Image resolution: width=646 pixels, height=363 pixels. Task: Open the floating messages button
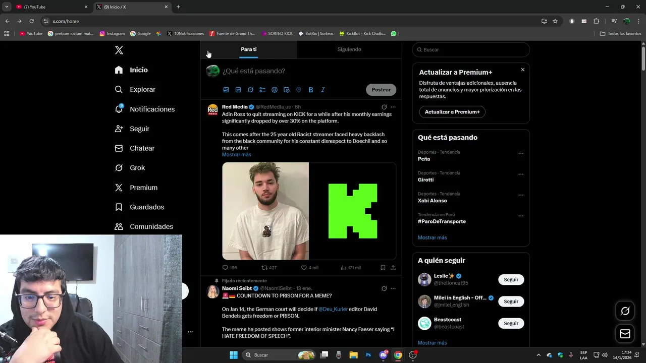coord(625,334)
